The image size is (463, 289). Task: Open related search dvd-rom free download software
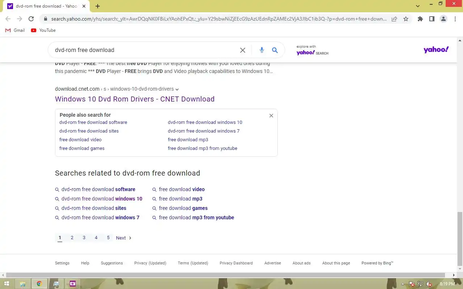click(98, 189)
